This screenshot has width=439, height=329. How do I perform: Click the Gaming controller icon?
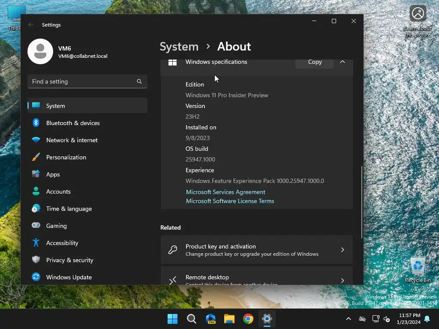point(36,225)
